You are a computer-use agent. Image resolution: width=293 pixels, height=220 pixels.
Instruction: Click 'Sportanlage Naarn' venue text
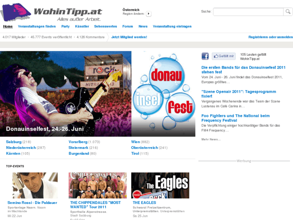pos(22,207)
